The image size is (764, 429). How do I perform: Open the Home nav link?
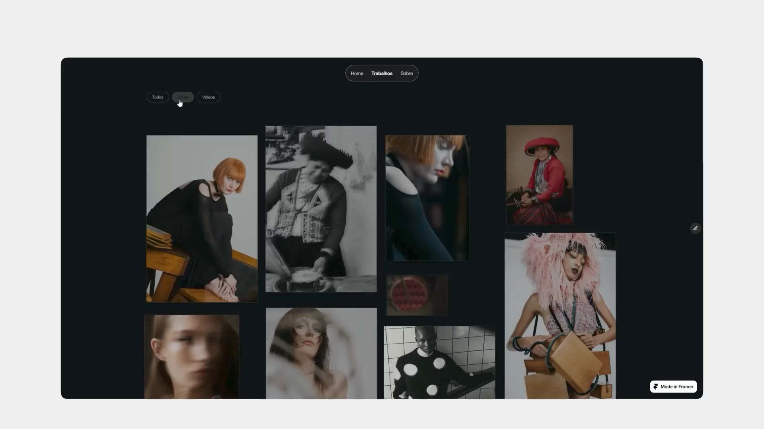357,73
